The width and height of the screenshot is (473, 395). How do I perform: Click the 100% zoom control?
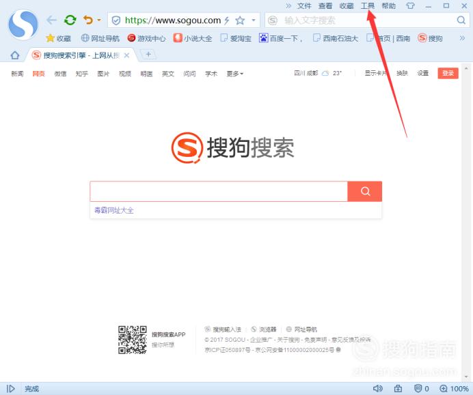pos(454,389)
